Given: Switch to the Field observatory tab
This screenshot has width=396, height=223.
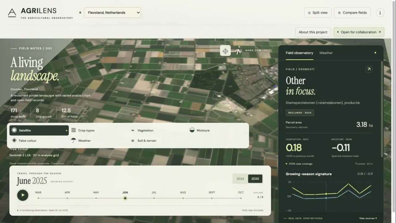Looking at the screenshot, I should 299,53.
